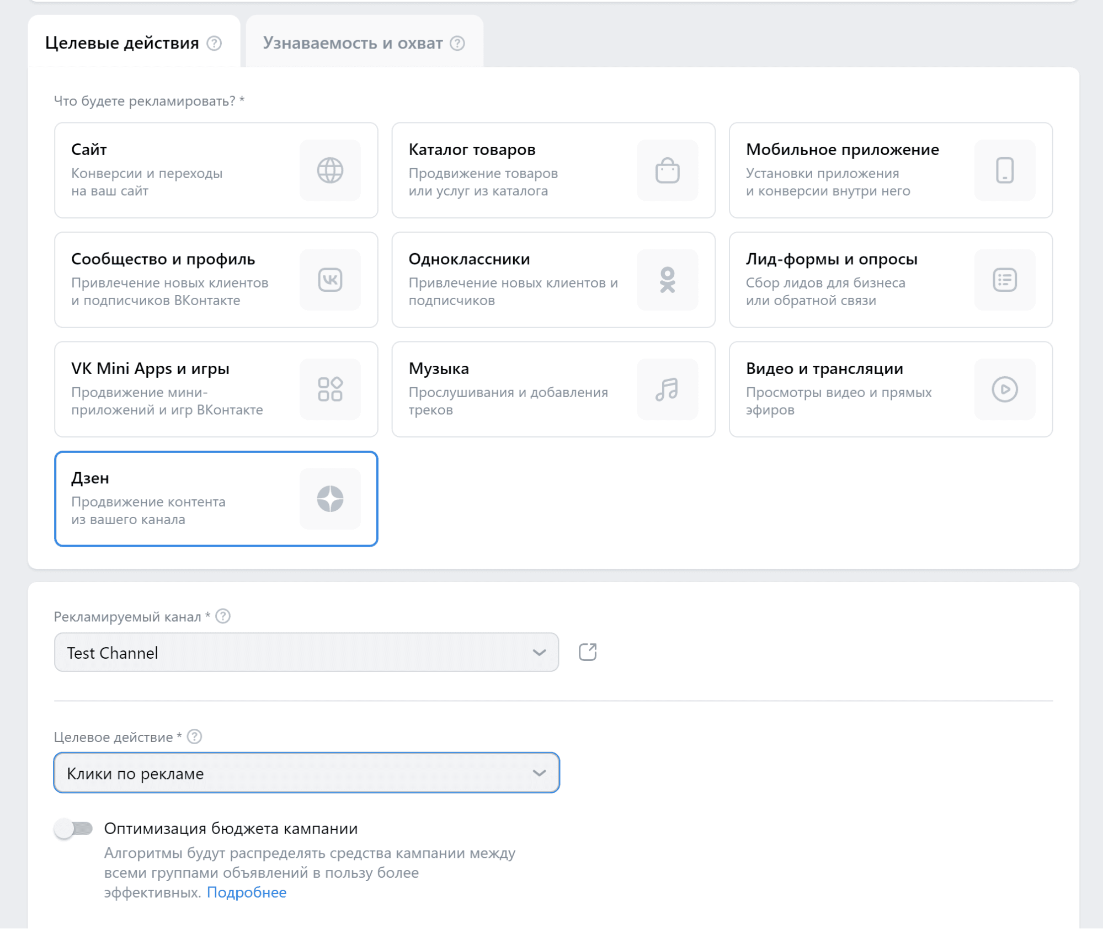Pick Сообщество и профиль card title
Image resolution: width=1103 pixels, height=929 pixels.
tap(163, 259)
